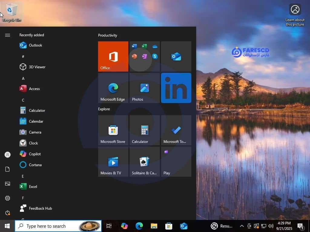This screenshot has width=310, height=232.
Task: Open Settings gear in Start sidebar
Action: click(8, 198)
